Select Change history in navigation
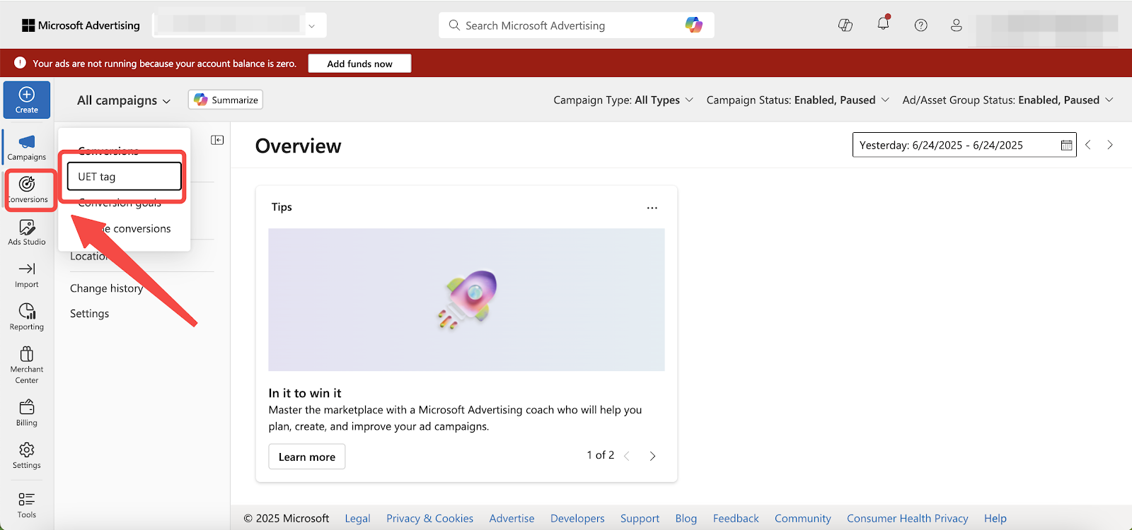The width and height of the screenshot is (1132, 530). click(106, 288)
